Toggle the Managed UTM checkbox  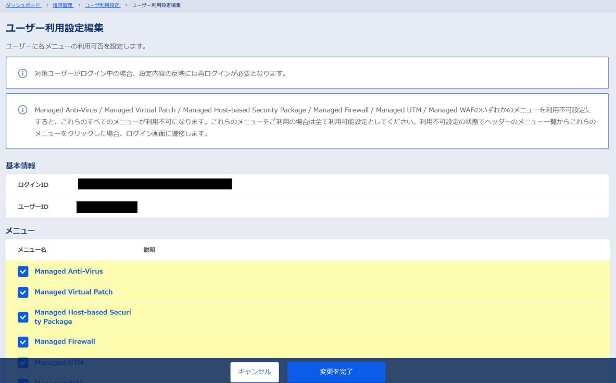coord(23,363)
